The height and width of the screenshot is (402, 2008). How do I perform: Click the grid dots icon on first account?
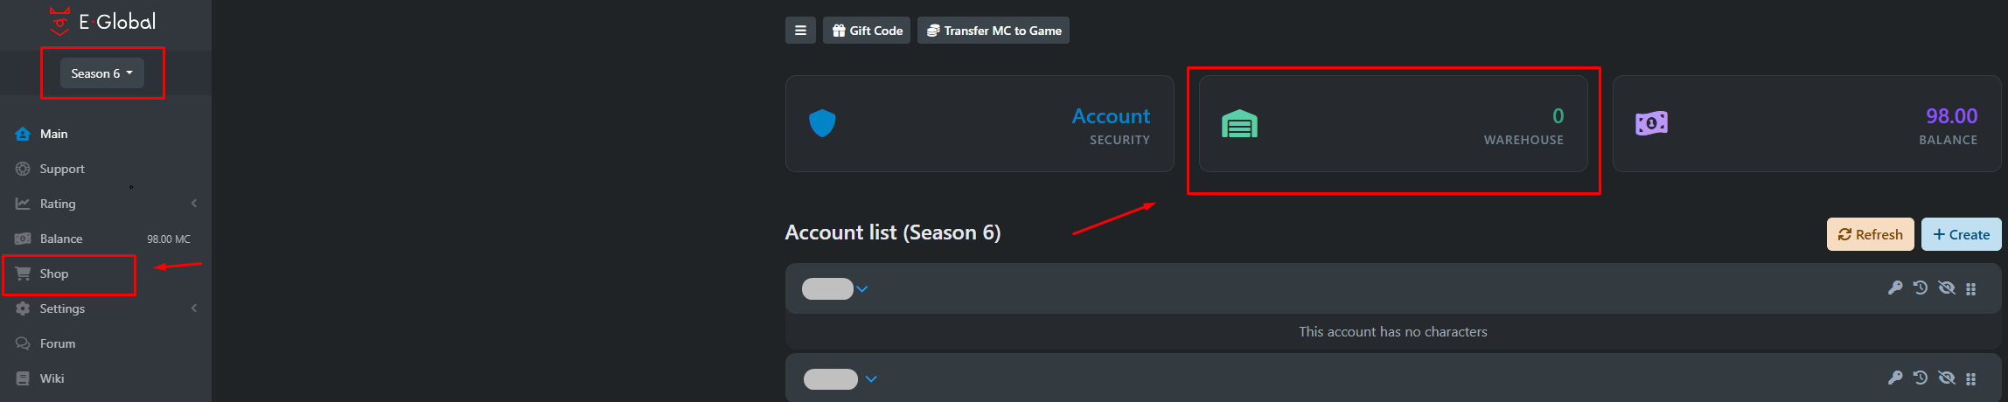[1971, 288]
